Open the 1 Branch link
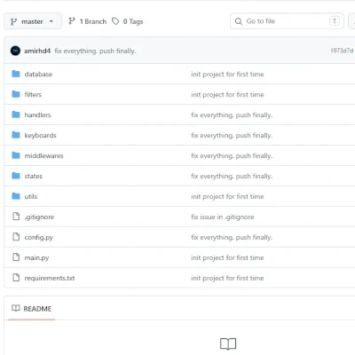The height and width of the screenshot is (355, 355). (92, 21)
